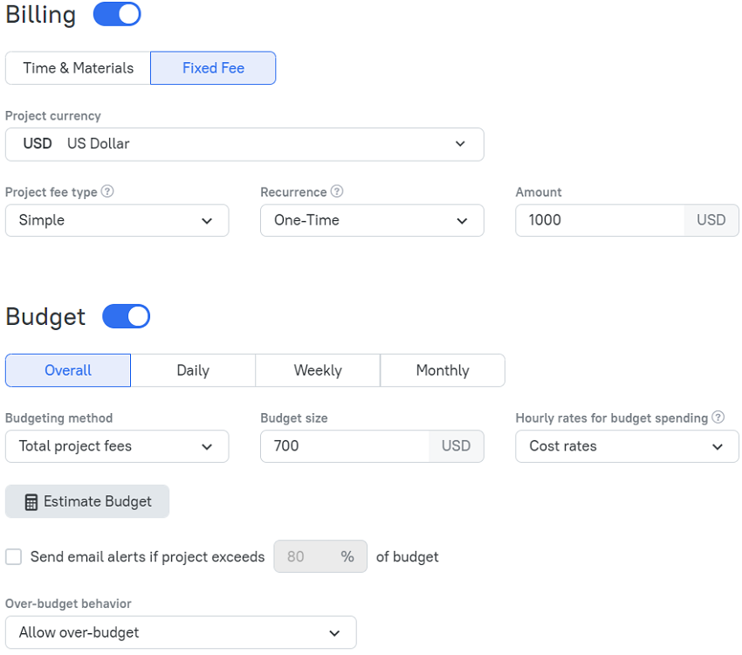Open the Project currency dropdown

point(244,144)
